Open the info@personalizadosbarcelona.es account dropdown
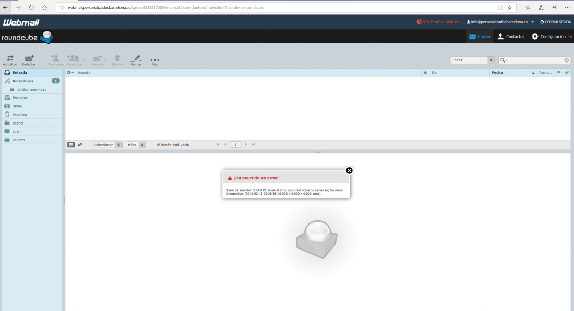This screenshot has height=311, width=574. click(x=500, y=22)
